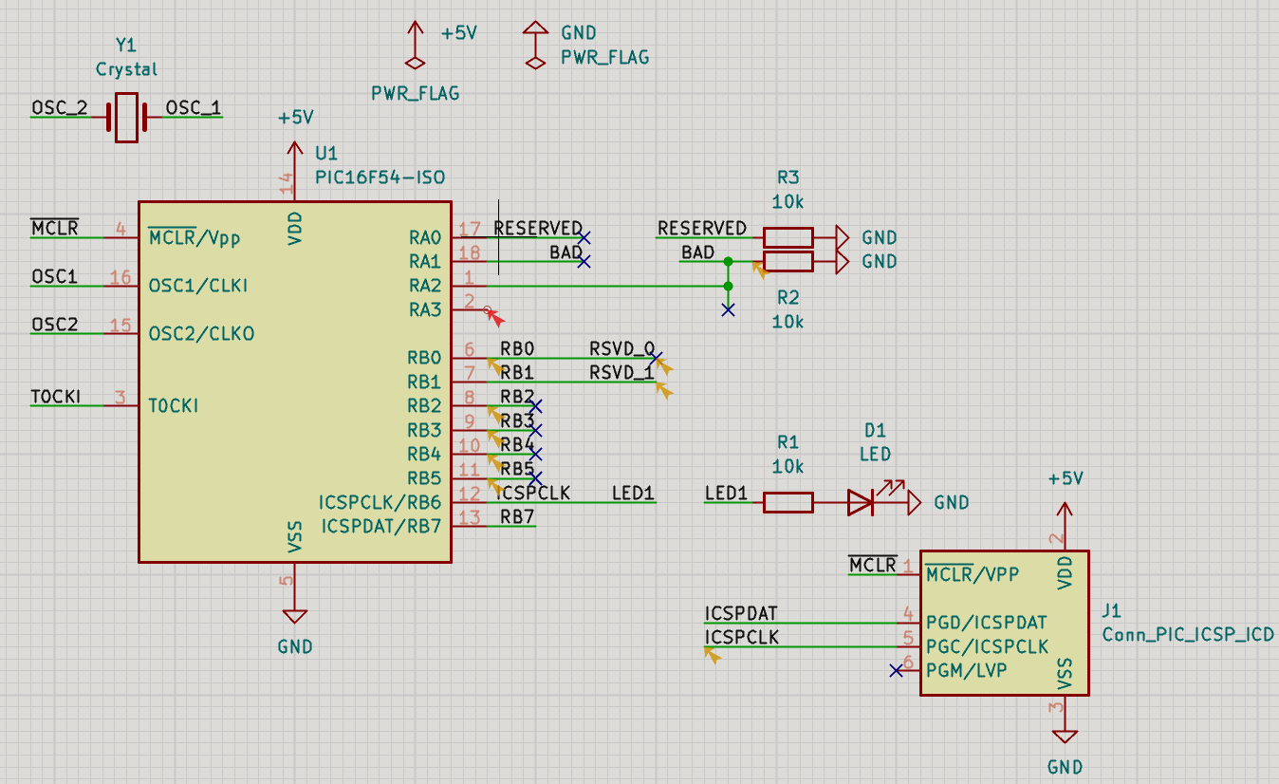
Task: Select resistor R1 next to LED1 label
Action: [788, 503]
